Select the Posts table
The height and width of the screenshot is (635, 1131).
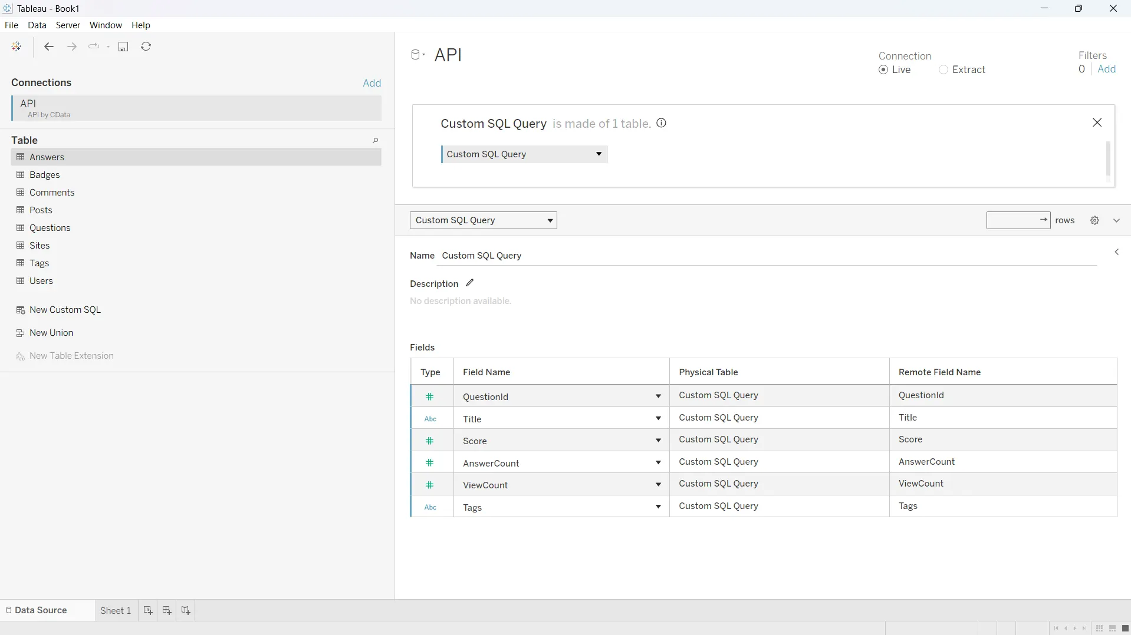(x=196, y=210)
